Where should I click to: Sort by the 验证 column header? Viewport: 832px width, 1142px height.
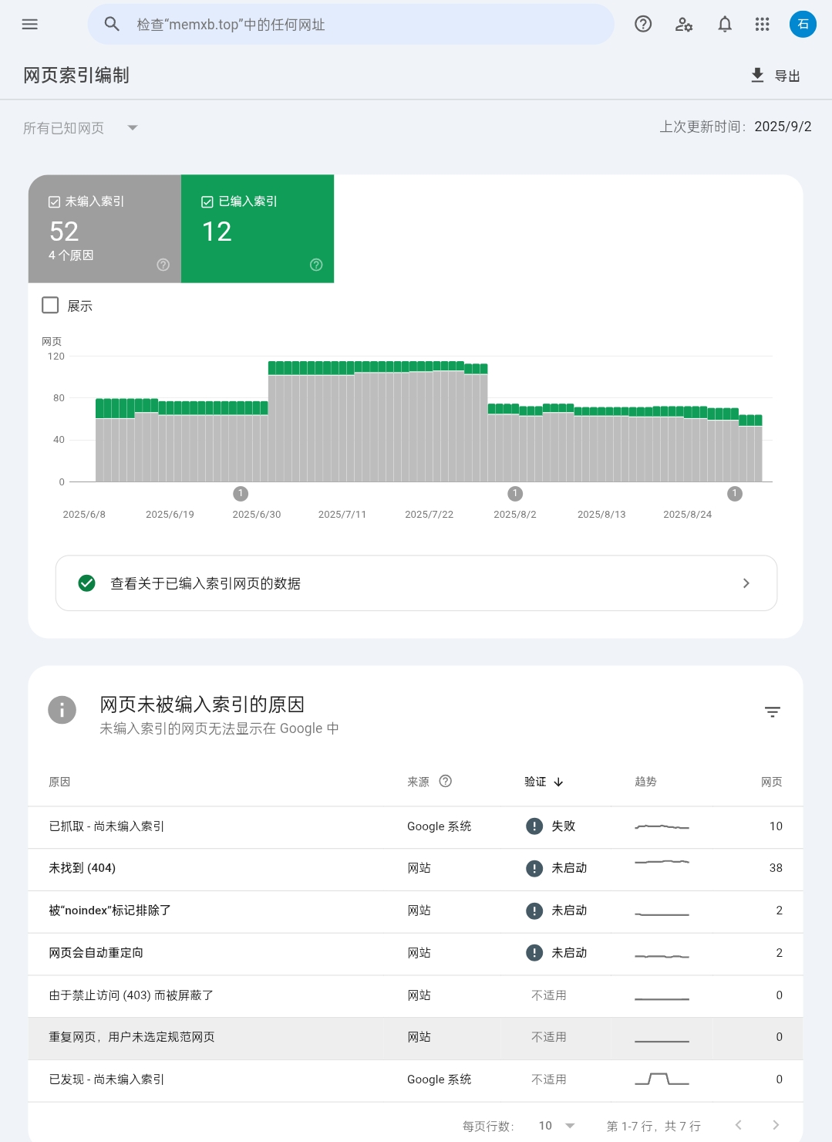544,782
